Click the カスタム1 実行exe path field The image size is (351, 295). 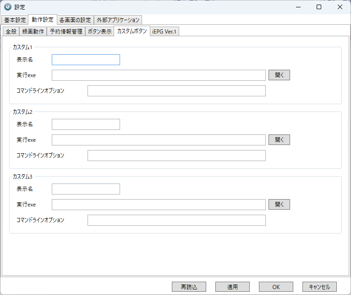[159, 75]
